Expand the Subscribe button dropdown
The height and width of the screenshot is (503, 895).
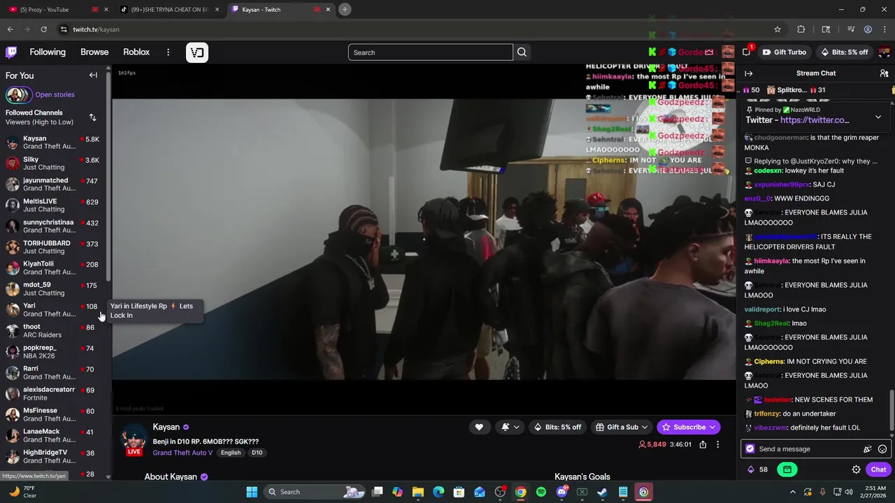pyautogui.click(x=713, y=427)
